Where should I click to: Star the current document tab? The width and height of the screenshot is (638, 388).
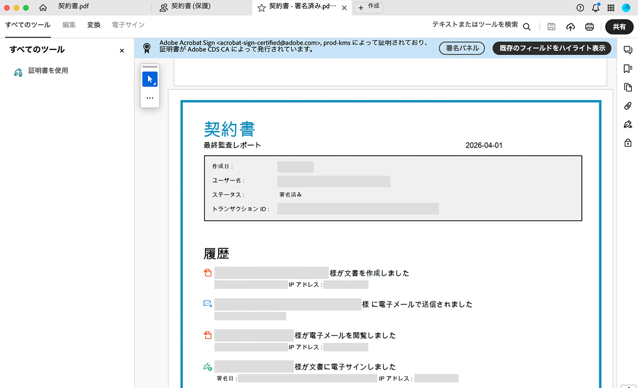(x=262, y=8)
